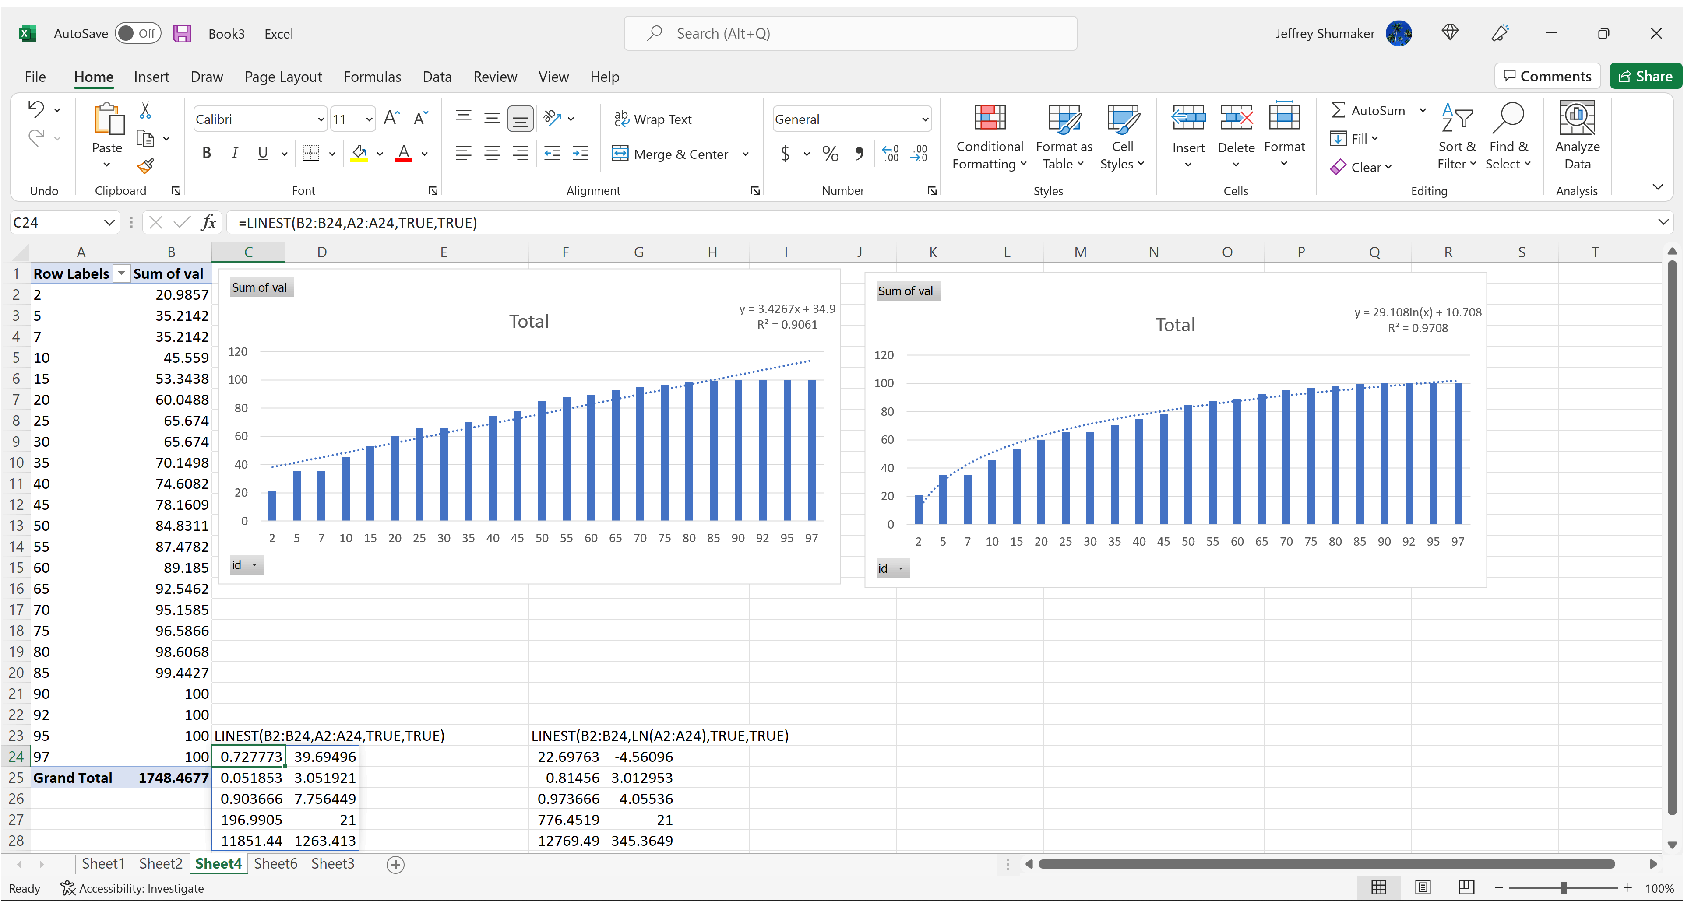Click the Insert Function fx icon
Image resolution: width=1684 pixels, height=901 pixels.
(x=208, y=222)
